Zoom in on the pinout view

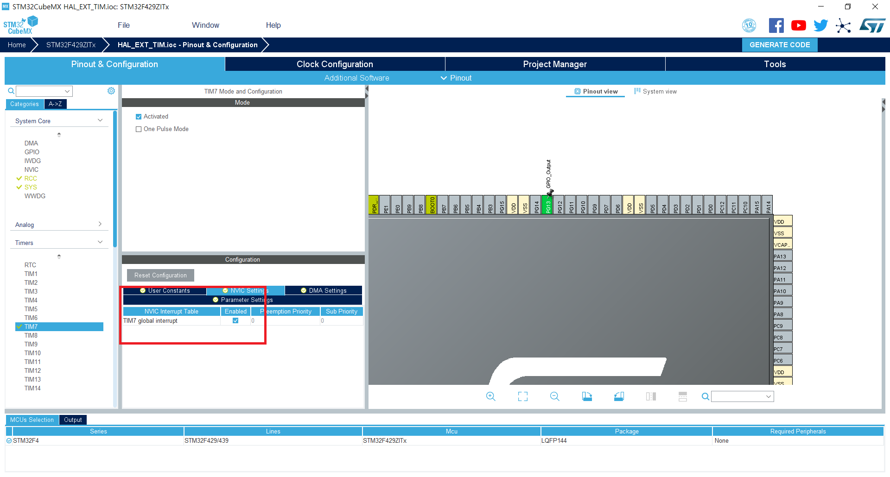click(x=491, y=396)
